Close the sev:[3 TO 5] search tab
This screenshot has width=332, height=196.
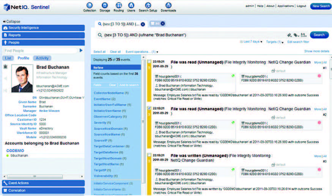tap(143, 24)
